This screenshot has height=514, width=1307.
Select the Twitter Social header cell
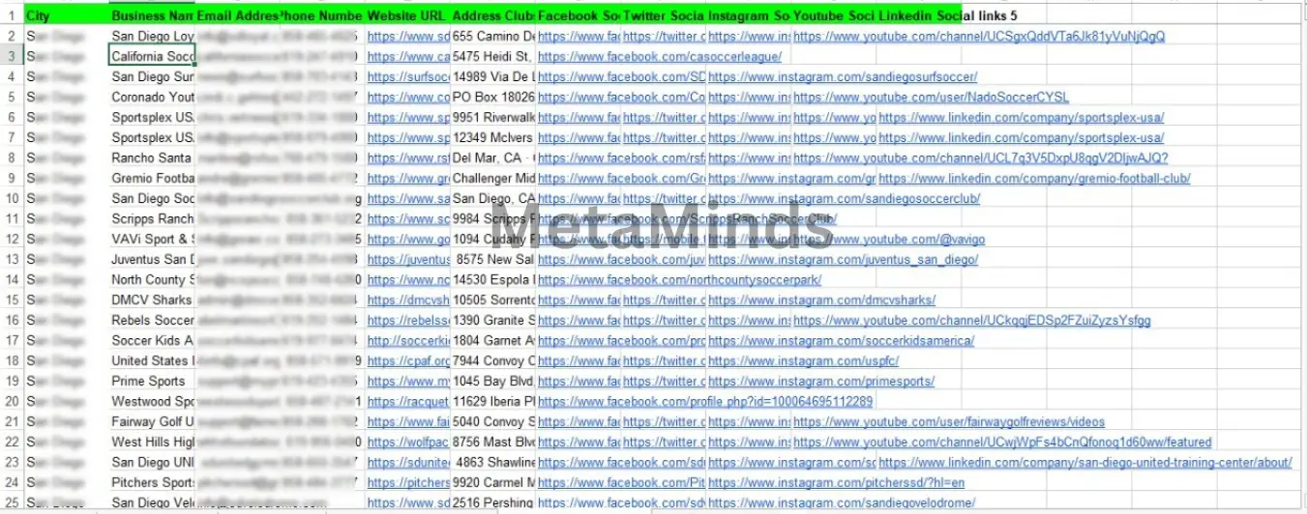pyautogui.click(x=664, y=16)
